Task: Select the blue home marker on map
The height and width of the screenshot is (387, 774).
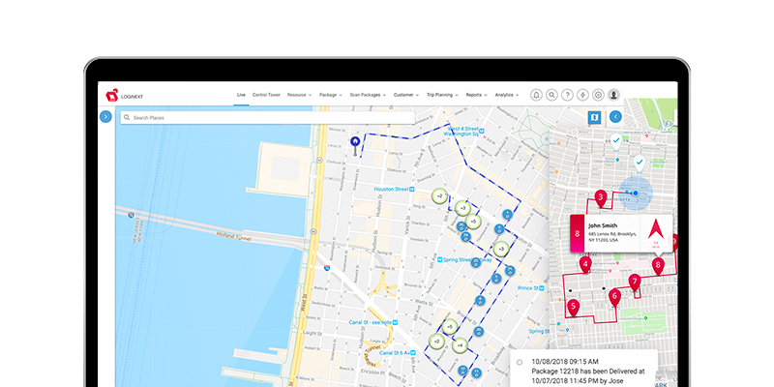Action: [x=355, y=142]
